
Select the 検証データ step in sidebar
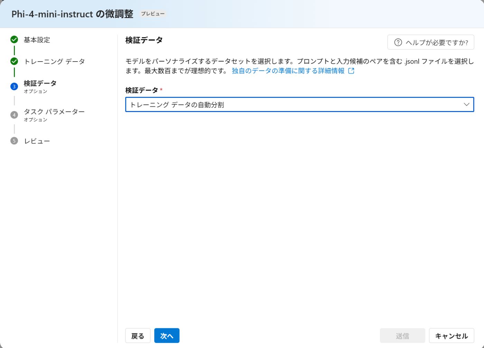[40, 83]
